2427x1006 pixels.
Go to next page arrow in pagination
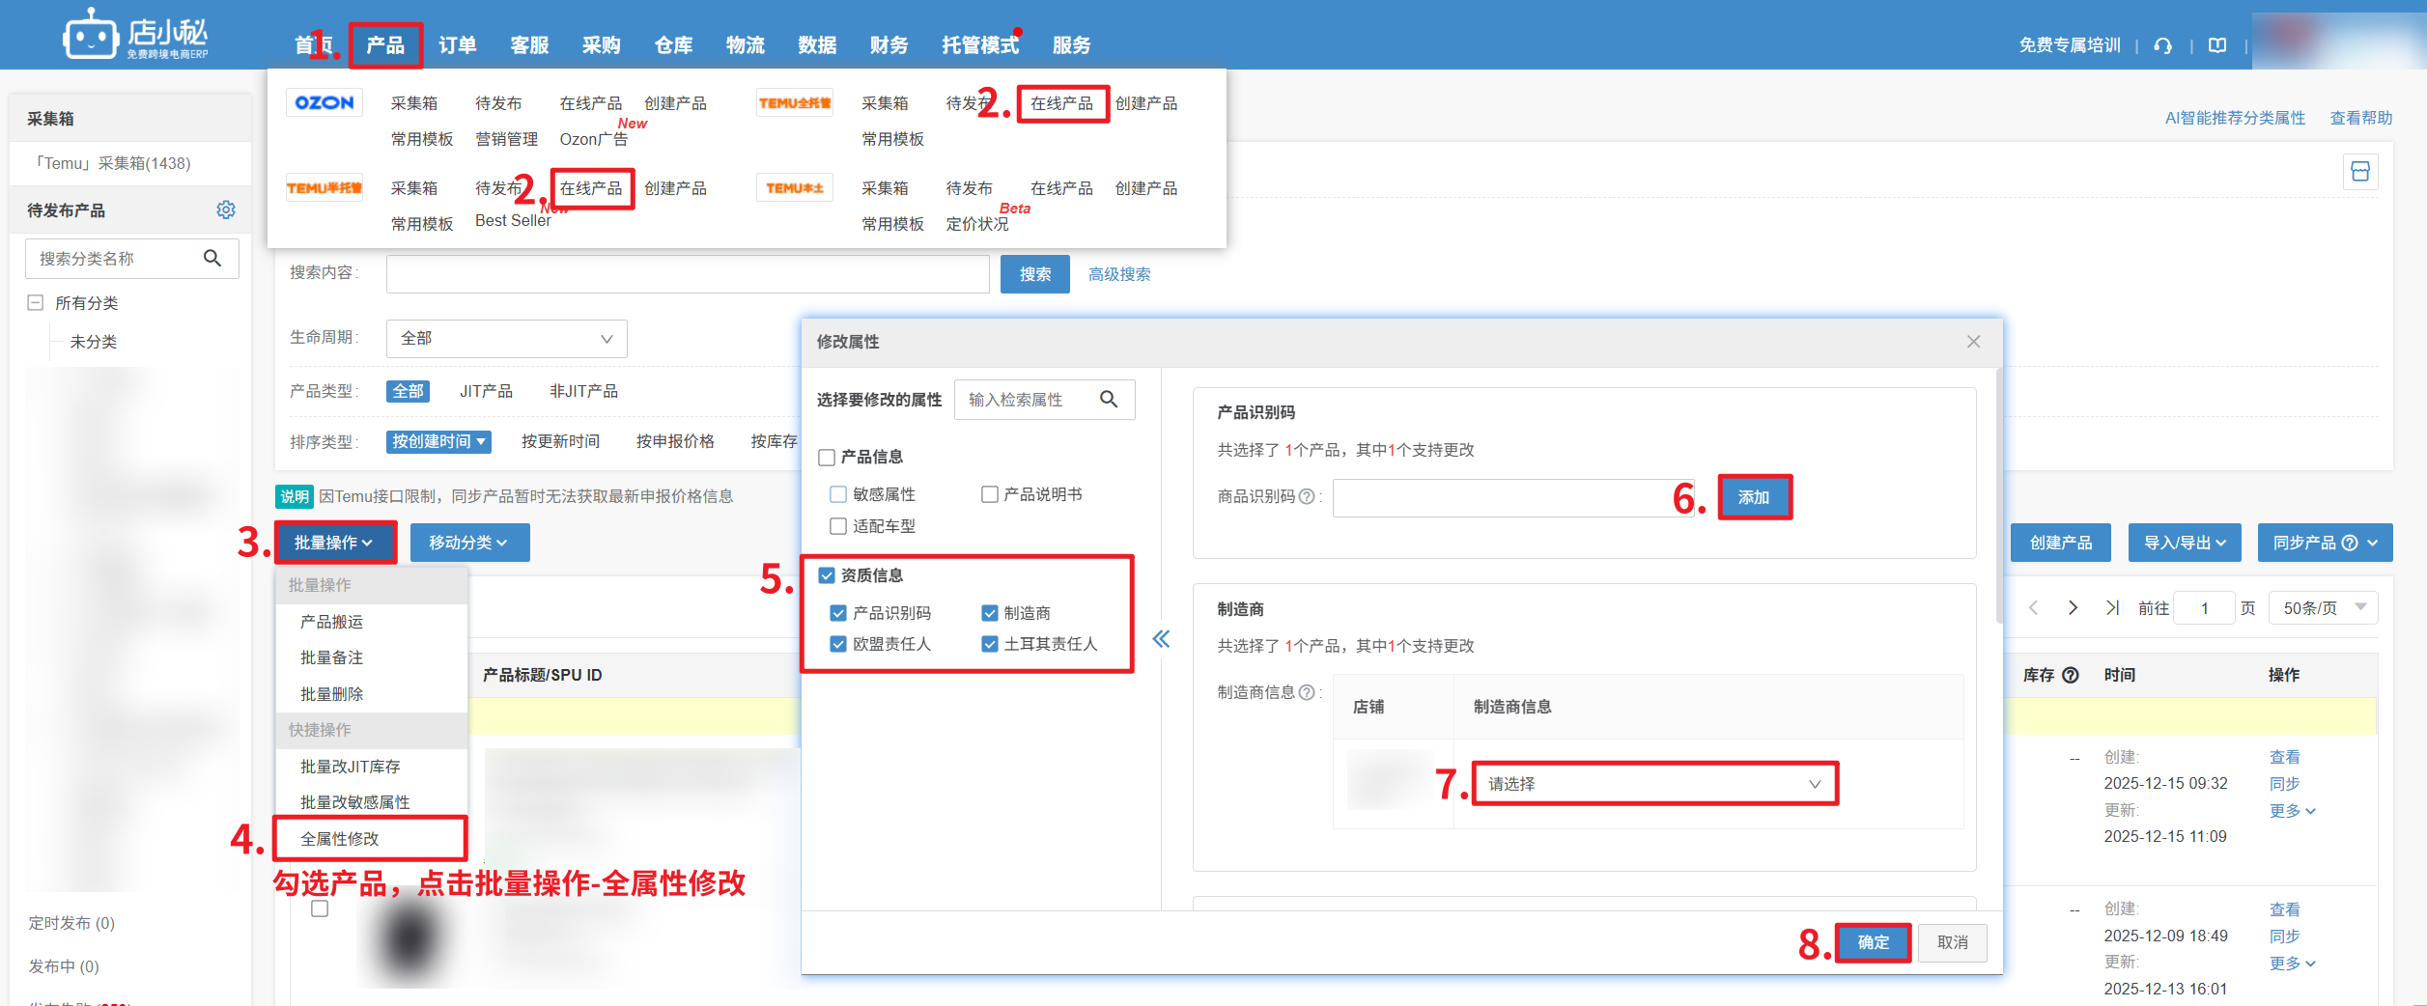[x=2073, y=608]
